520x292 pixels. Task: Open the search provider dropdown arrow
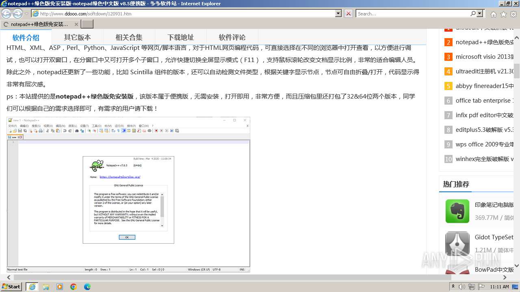tap(480, 13)
